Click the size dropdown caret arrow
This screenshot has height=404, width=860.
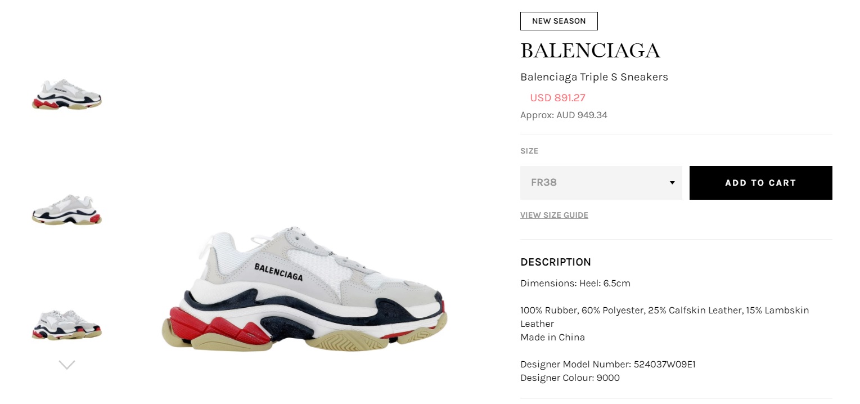672,183
